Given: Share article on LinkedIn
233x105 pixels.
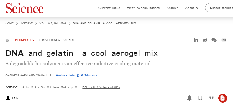Looking at the screenshot, I should [x=196, y=40].
